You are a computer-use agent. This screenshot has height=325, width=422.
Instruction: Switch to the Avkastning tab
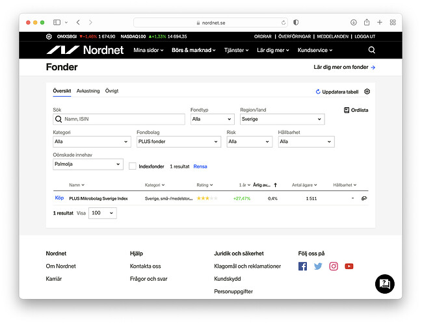(88, 91)
